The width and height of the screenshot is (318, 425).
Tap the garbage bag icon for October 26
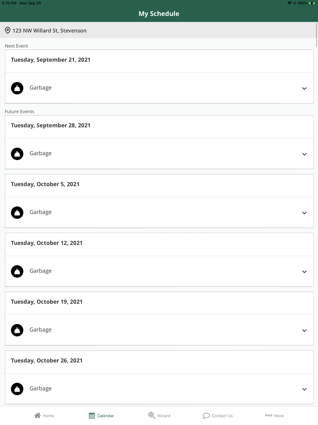pos(17,389)
